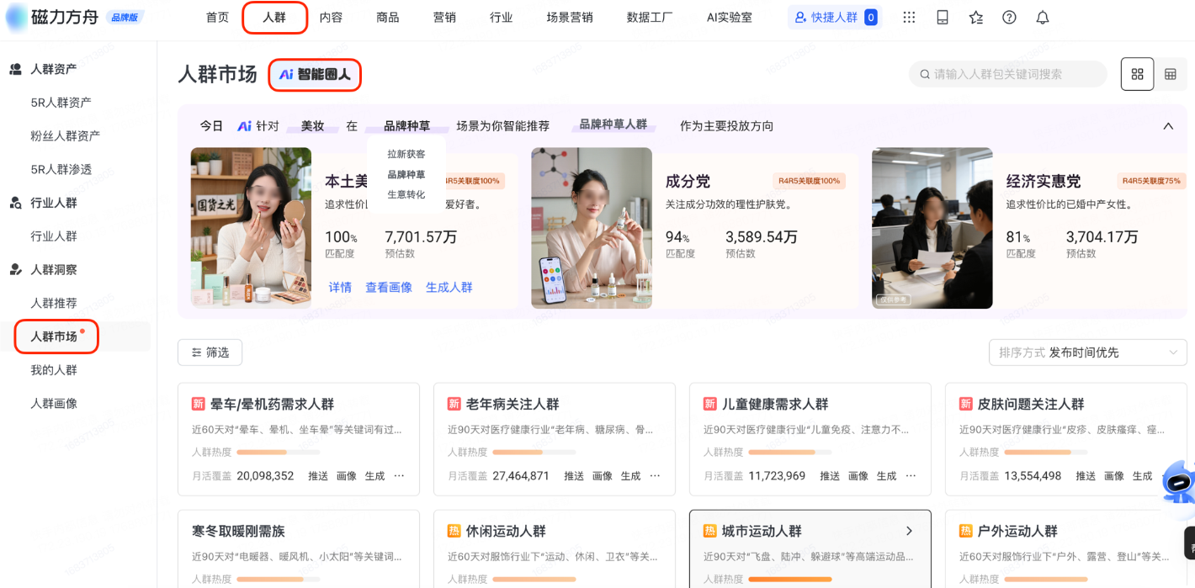Screen dimensions: 1195x588
Task: Click the mobile device icon in top bar
Action: pyautogui.click(x=943, y=17)
